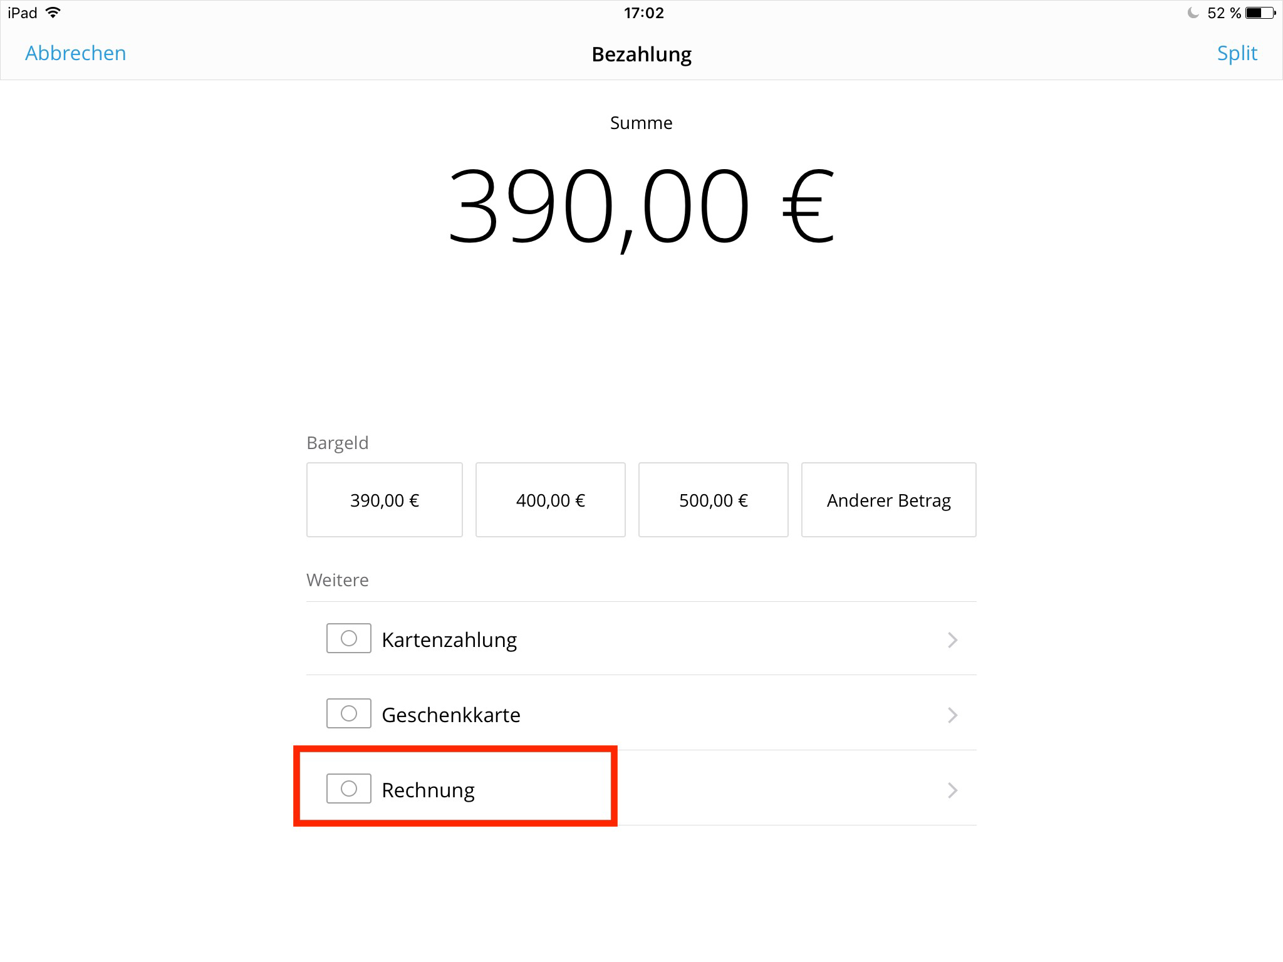Open Geschenkkarte via its chevron arrow
Image resolution: width=1283 pixels, height=962 pixels.
pos(953,715)
